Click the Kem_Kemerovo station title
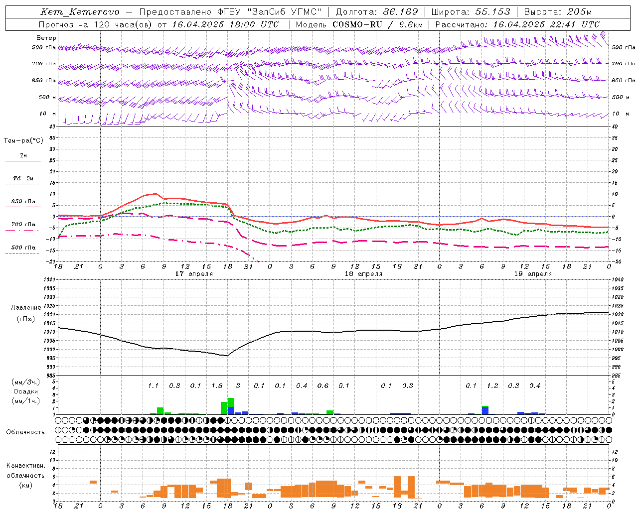Image resolution: width=638 pixels, height=510 pixels. click(80, 12)
